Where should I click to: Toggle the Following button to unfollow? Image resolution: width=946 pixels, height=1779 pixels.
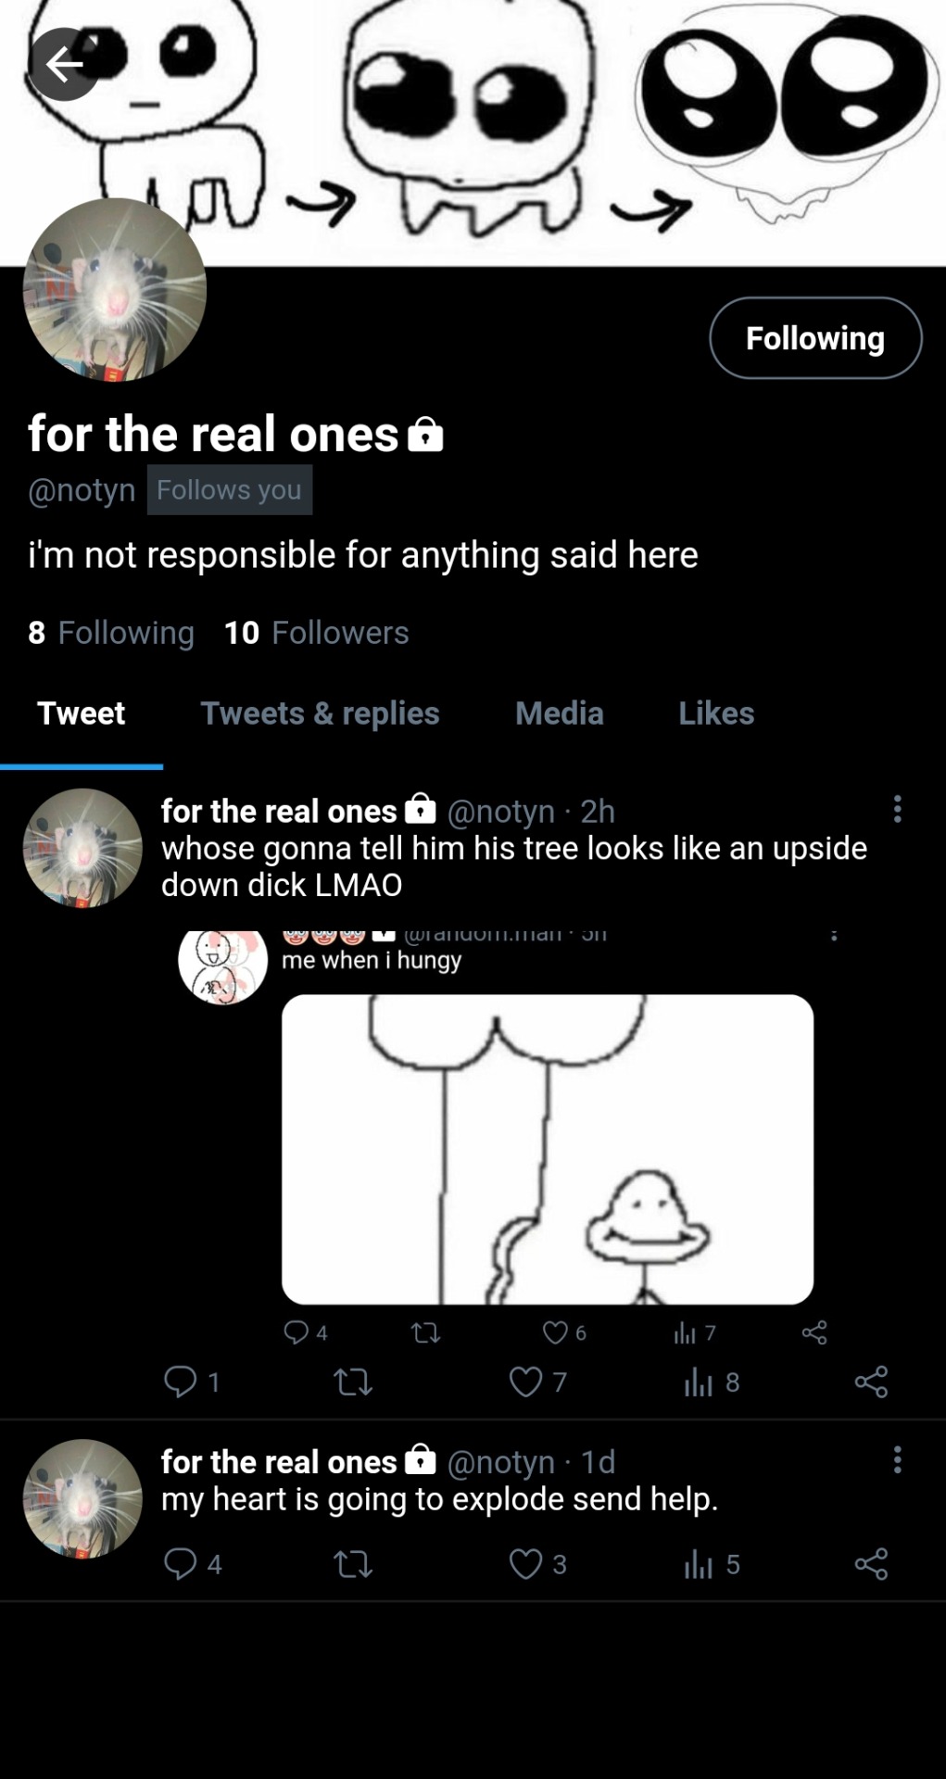tap(815, 338)
